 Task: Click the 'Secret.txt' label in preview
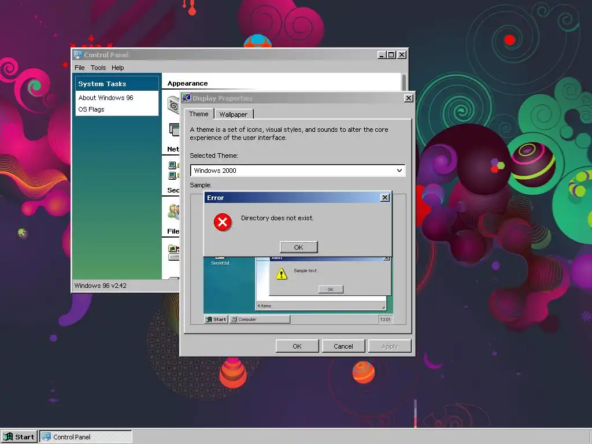220,263
